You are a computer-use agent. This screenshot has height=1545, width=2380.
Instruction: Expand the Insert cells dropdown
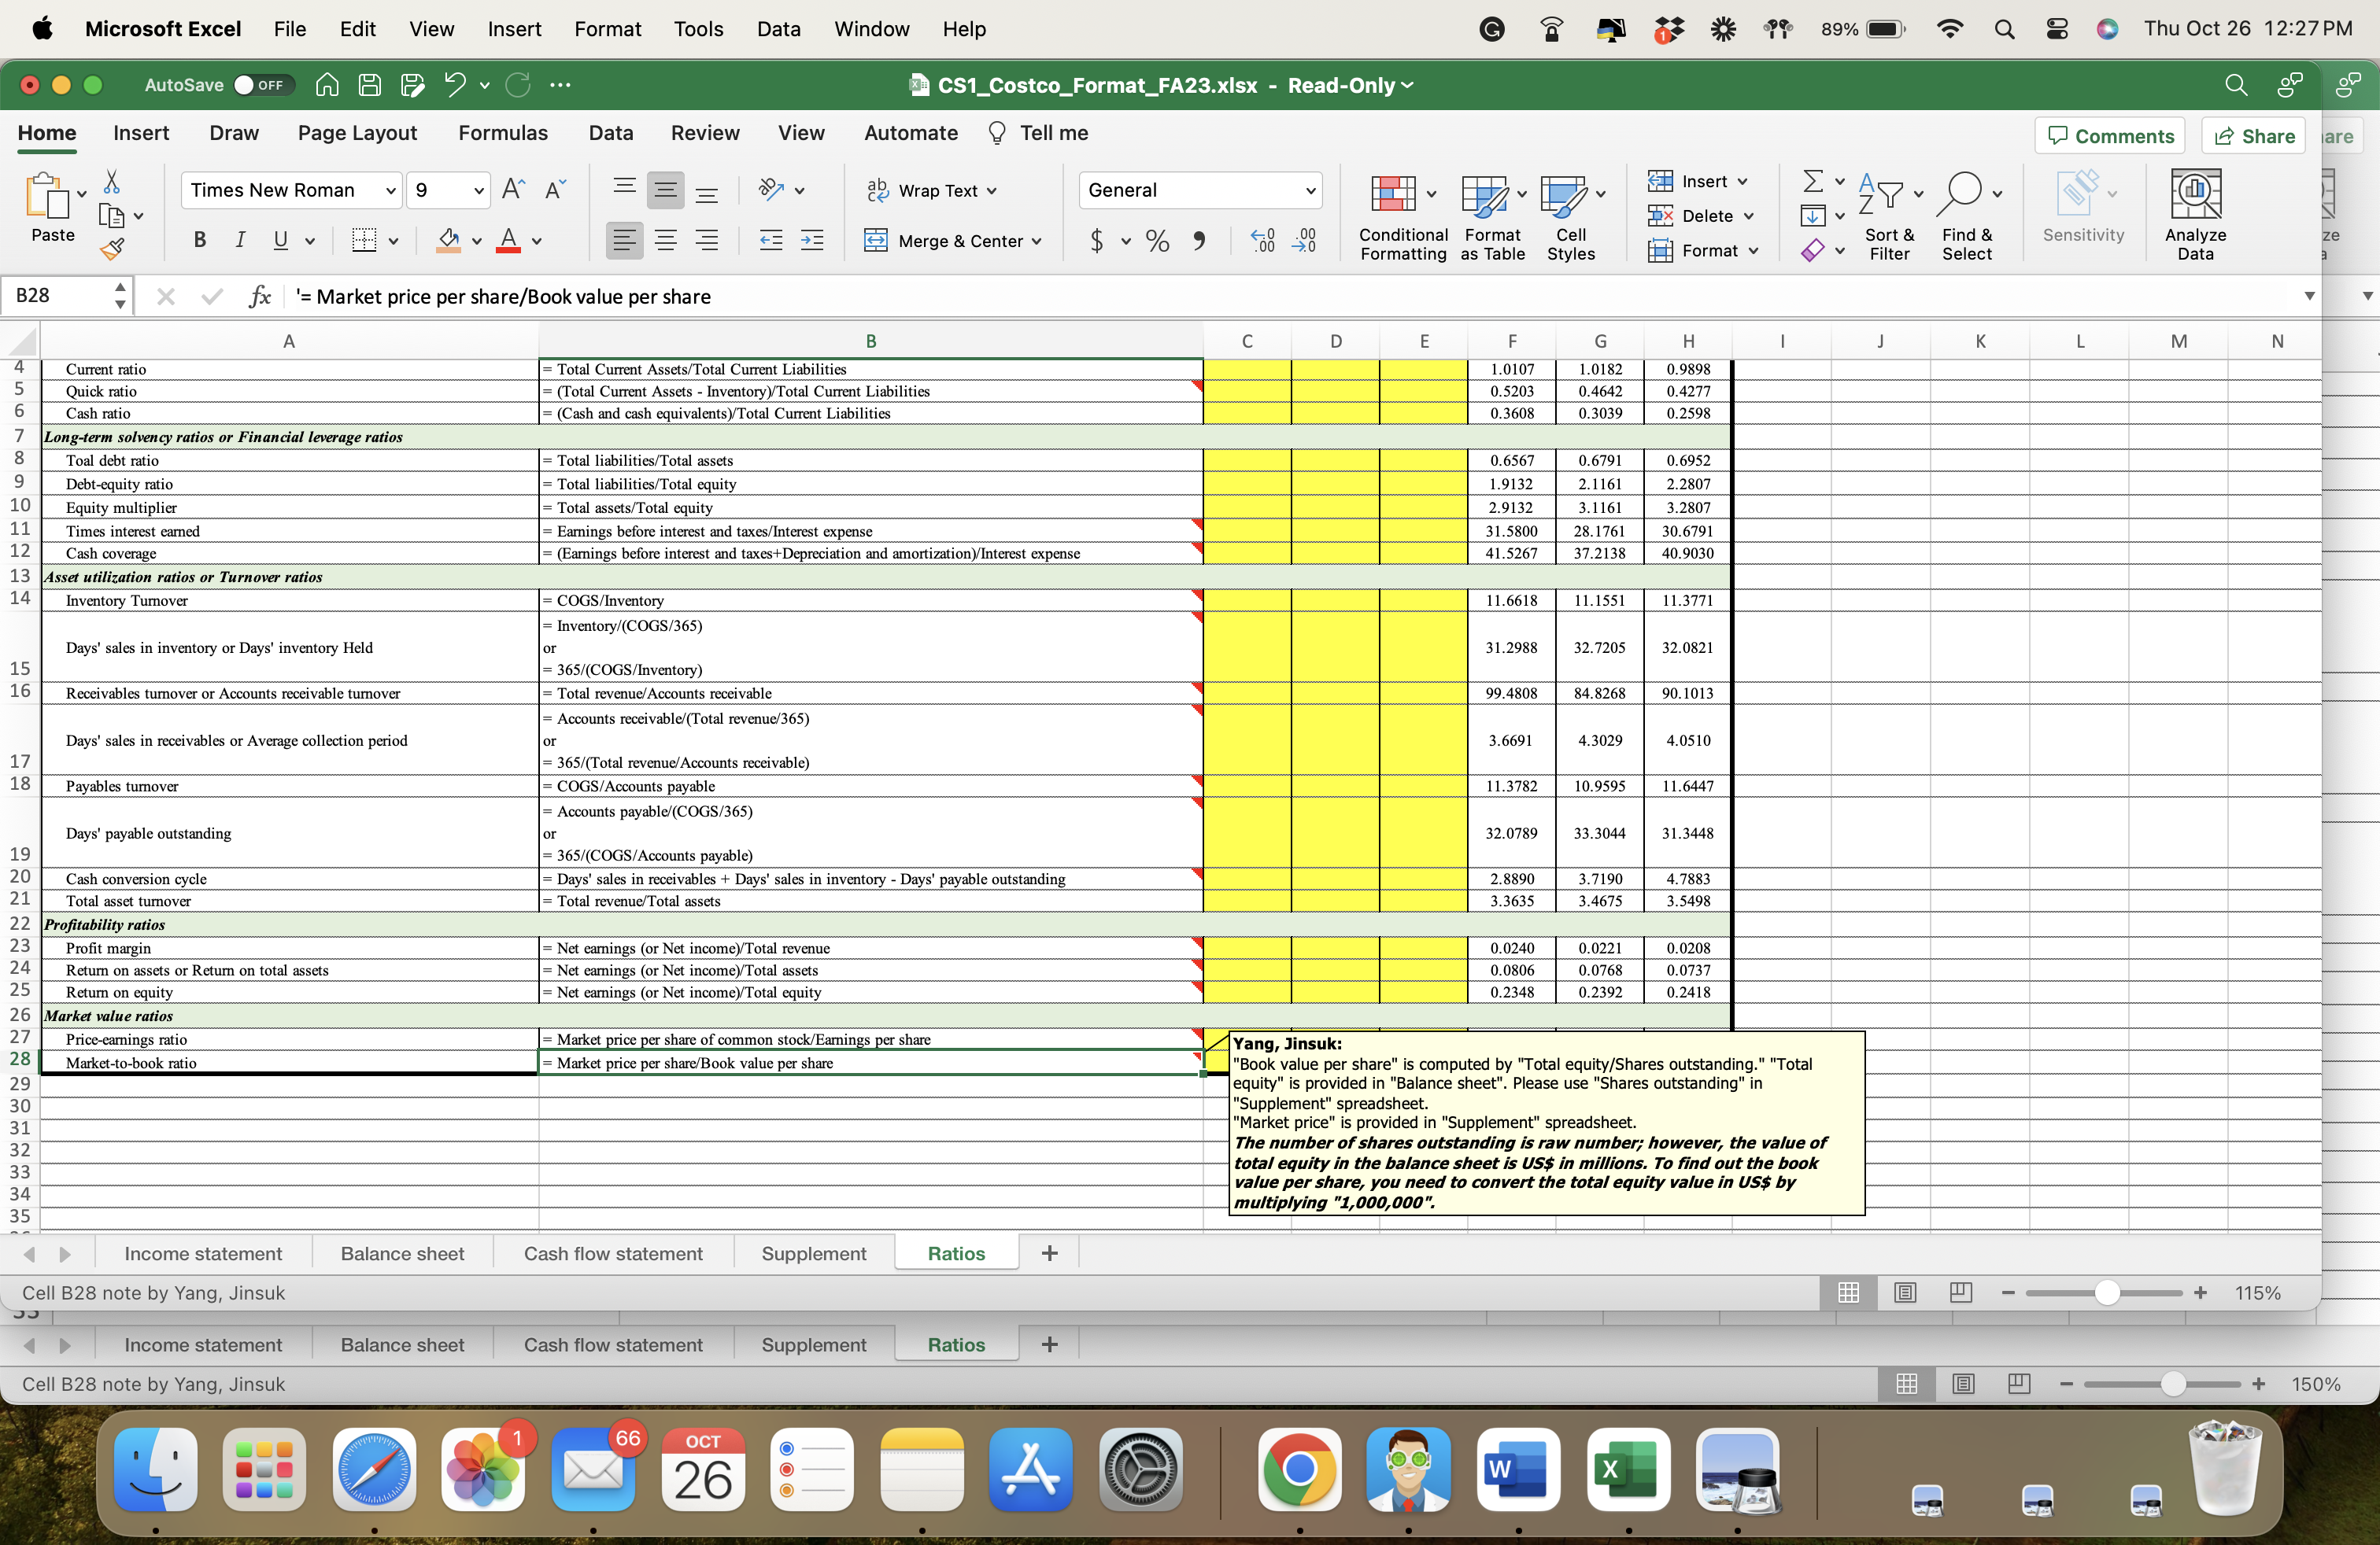[1743, 181]
